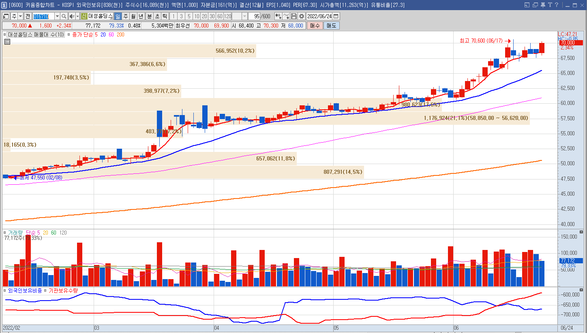Expand the speaker options dropdown arrow
Screen dimensions: 587x333
pos(77,16)
